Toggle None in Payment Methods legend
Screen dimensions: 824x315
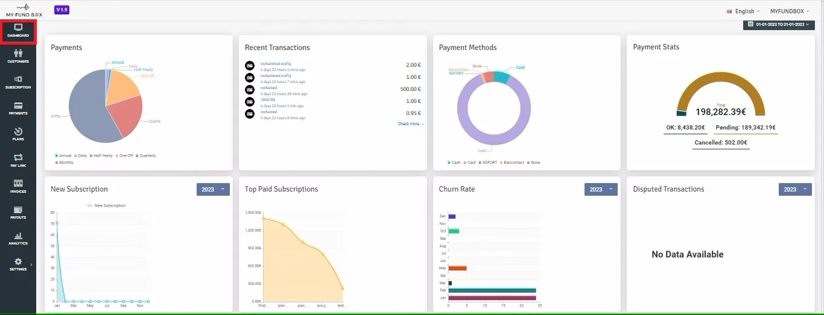(534, 163)
